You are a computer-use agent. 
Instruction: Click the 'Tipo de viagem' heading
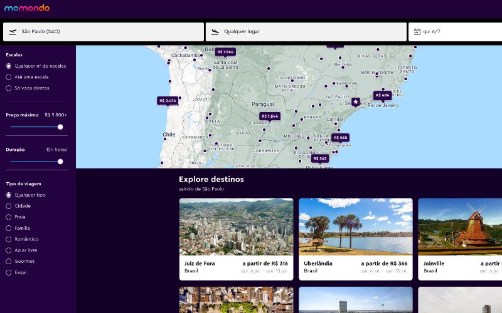click(23, 183)
